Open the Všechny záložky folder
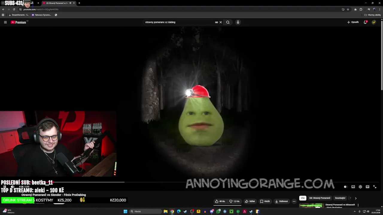The width and height of the screenshot is (383, 215). [x=373, y=15]
